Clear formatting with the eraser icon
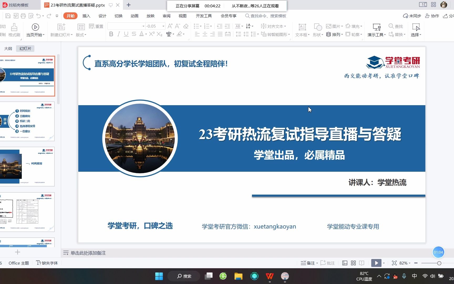Image resolution: width=454 pixels, height=284 pixels. pyautogui.click(x=186, y=26)
